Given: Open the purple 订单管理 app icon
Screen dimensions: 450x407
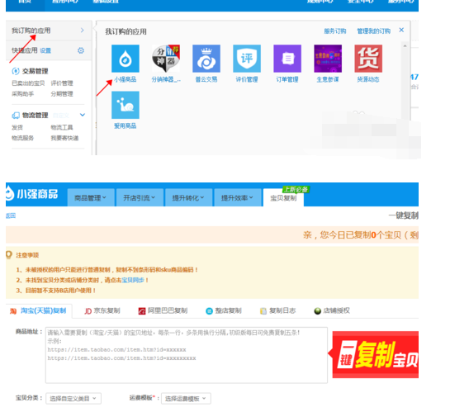Looking at the screenshot, I should (287, 59).
